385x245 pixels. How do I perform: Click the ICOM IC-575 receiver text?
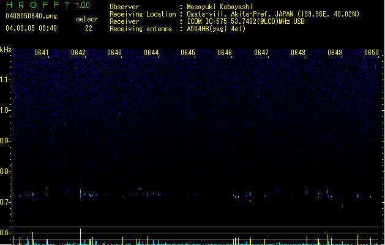click(245, 21)
